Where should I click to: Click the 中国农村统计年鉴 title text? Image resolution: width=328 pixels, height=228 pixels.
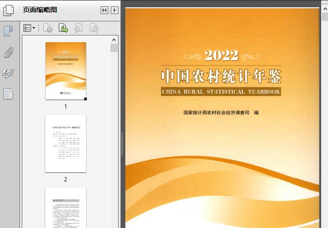click(221, 77)
